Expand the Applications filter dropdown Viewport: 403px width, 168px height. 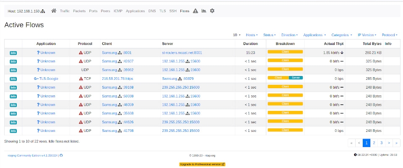tap(315, 35)
